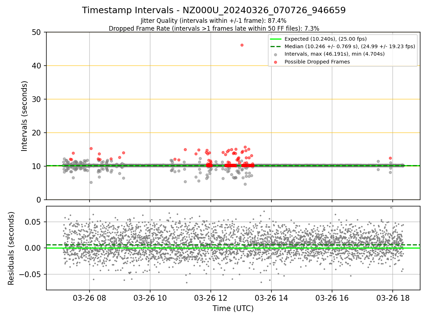
Task: Click legend entry 'Possible Dropped Frames'
Action: (x=317, y=62)
